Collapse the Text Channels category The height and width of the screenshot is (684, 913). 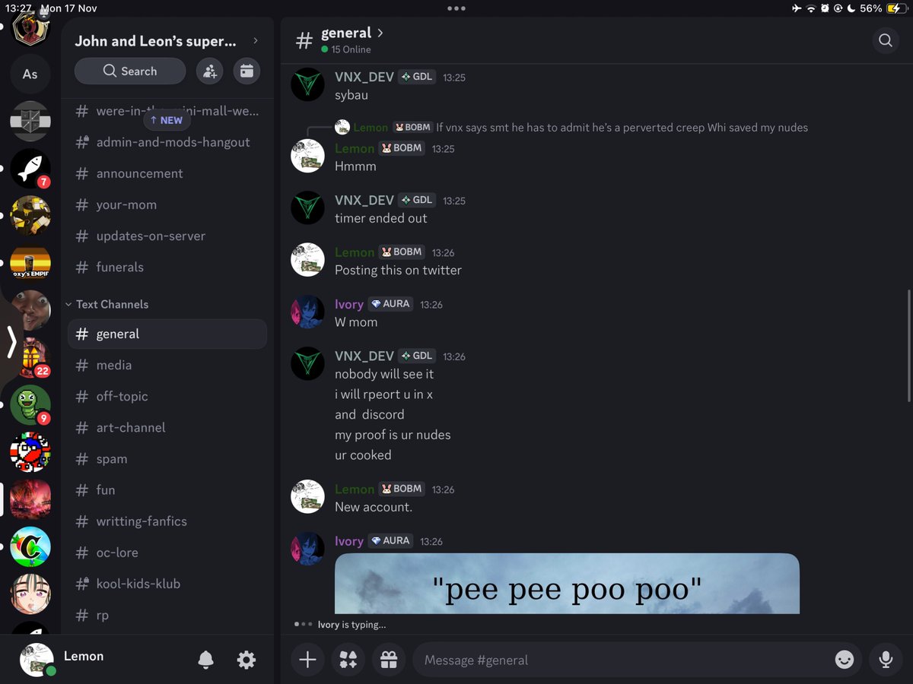click(x=107, y=304)
